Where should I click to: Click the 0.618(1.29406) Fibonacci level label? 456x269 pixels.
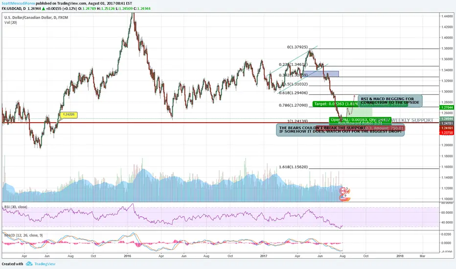pyautogui.click(x=293, y=93)
